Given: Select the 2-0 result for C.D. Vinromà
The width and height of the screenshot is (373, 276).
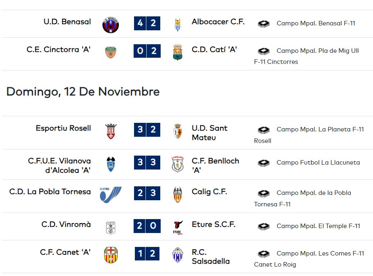Looking at the screenshot, I should (x=147, y=226).
